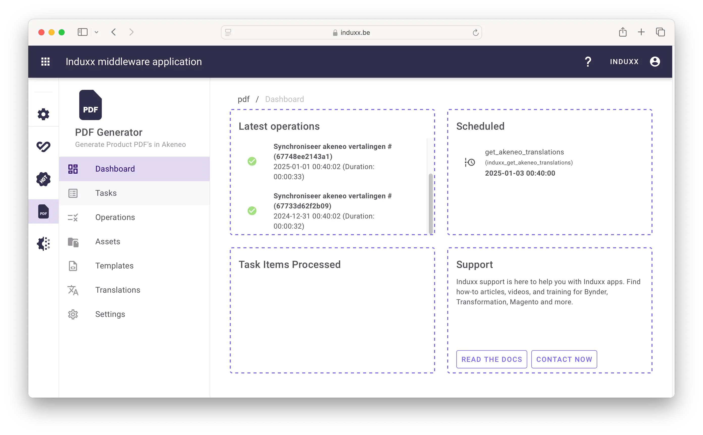Click the double-check logo rail icon
Screen dimensions: 703x435
point(43,146)
